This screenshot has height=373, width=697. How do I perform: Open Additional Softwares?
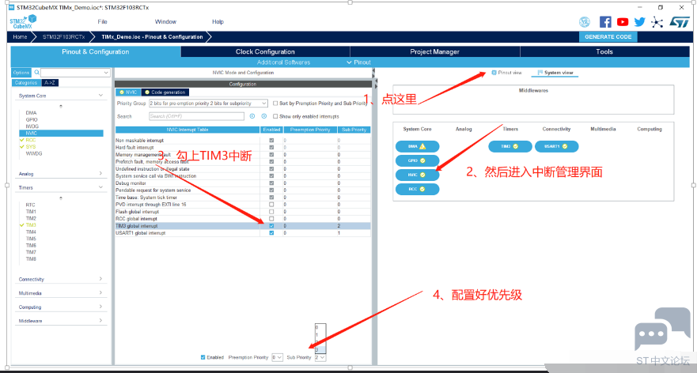(283, 62)
